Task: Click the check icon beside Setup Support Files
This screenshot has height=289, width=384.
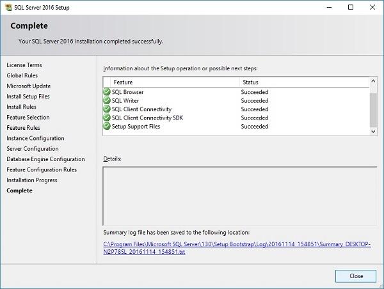Action: click(107, 127)
